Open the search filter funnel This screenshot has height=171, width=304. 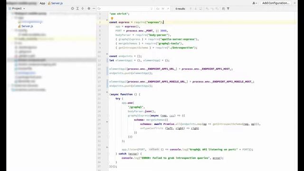pyautogui.click(x=228, y=9)
